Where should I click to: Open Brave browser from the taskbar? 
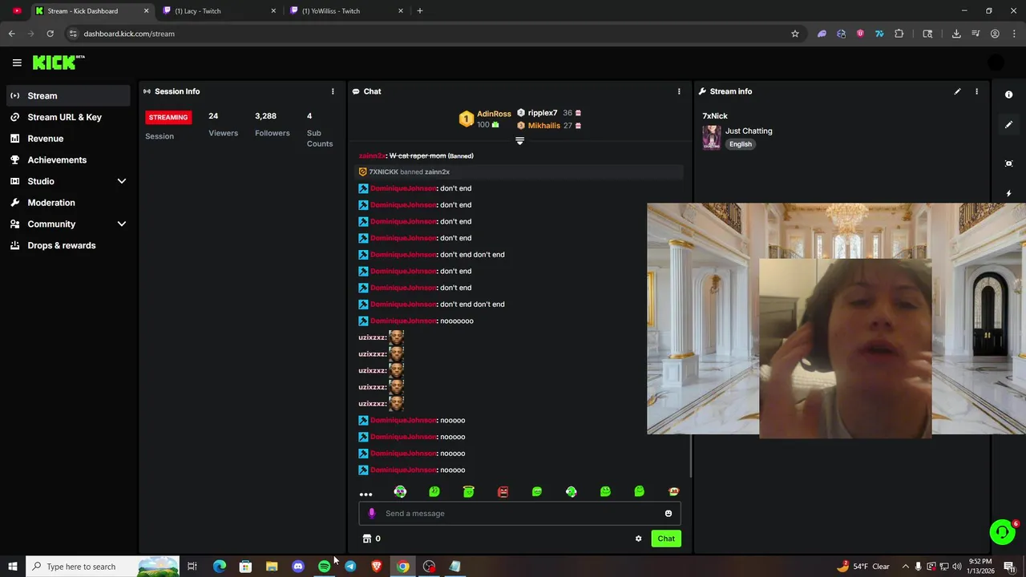coord(377,567)
